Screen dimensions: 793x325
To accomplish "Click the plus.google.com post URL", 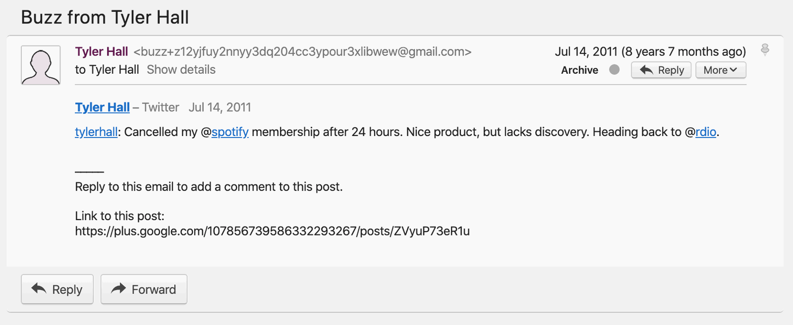I will click(272, 231).
